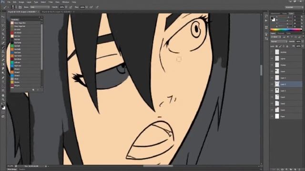Select the Shape tool
305x171 pixels.
coord(3,90)
